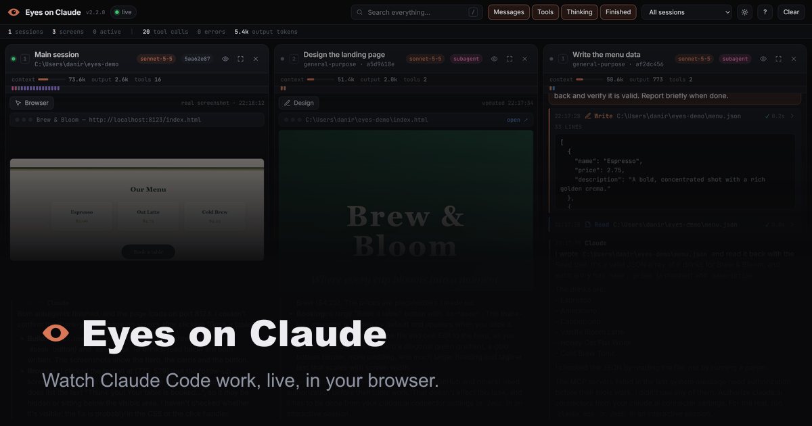Viewport: 812px width, 426px height.
Task: Expand Main session panel to fullscreen
Action: [241, 59]
